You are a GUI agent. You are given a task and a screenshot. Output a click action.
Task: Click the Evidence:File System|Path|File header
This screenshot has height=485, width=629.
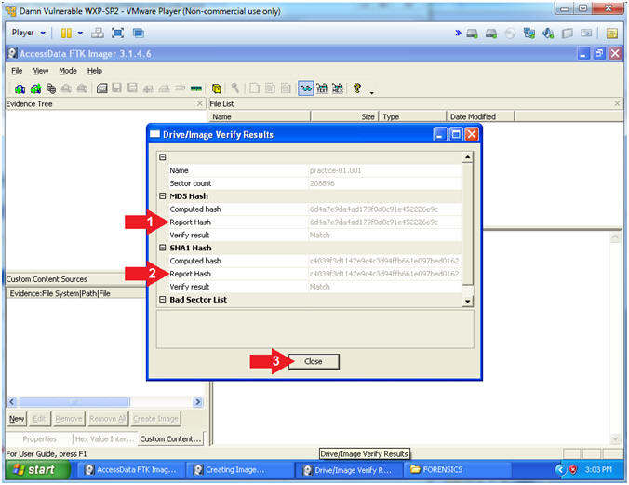pyautogui.click(x=76, y=293)
